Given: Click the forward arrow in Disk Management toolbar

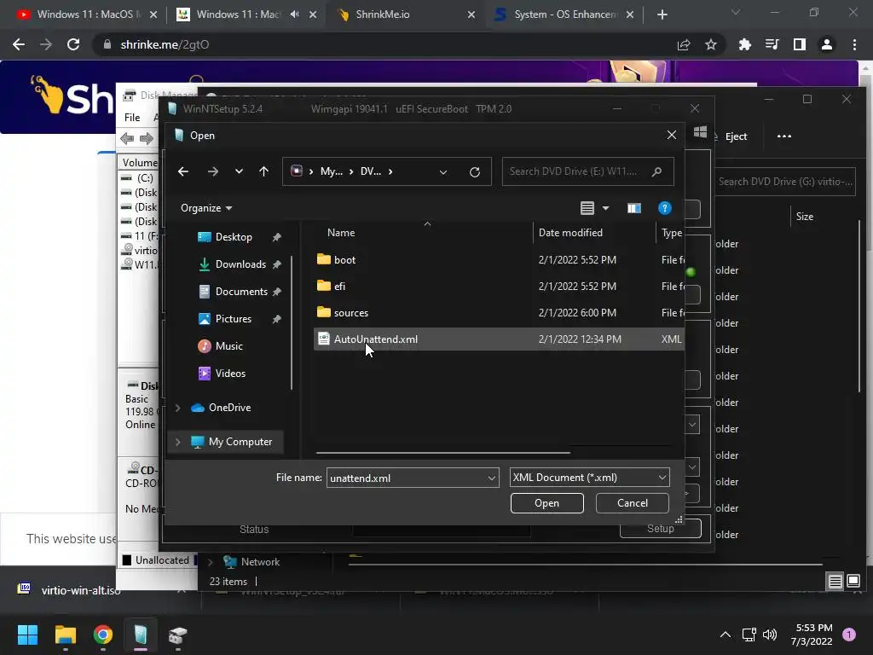Looking at the screenshot, I should coord(147,139).
